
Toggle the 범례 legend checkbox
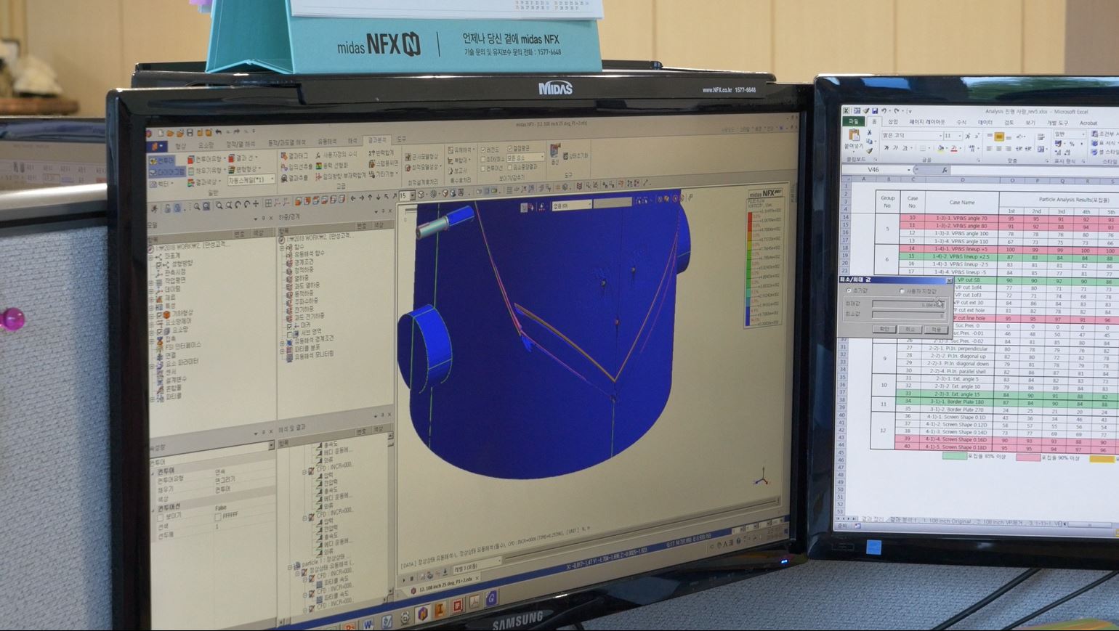coord(483,150)
